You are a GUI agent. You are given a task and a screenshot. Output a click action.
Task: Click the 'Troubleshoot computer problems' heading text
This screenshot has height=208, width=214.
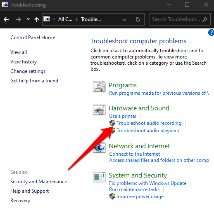[x=138, y=41]
